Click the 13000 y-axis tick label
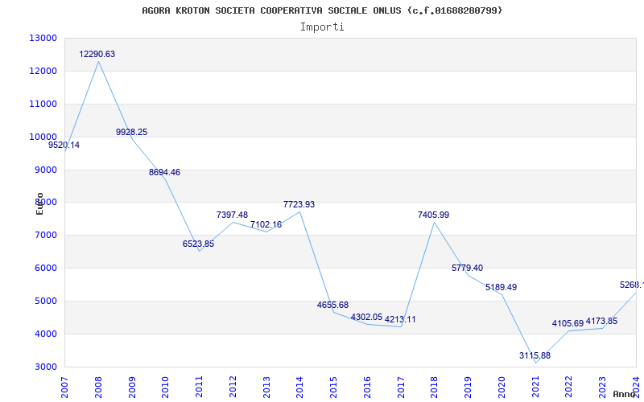 pyautogui.click(x=43, y=38)
